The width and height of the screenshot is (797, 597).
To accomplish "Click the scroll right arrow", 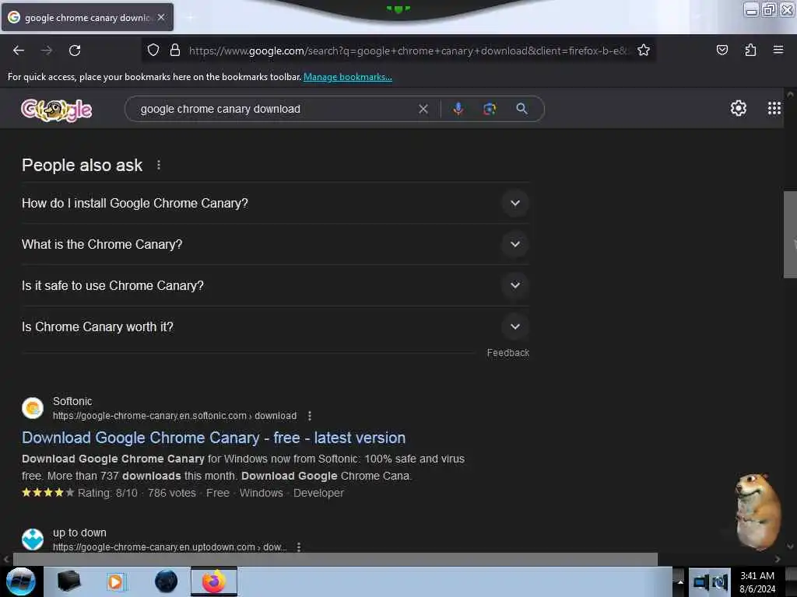I will (x=778, y=559).
